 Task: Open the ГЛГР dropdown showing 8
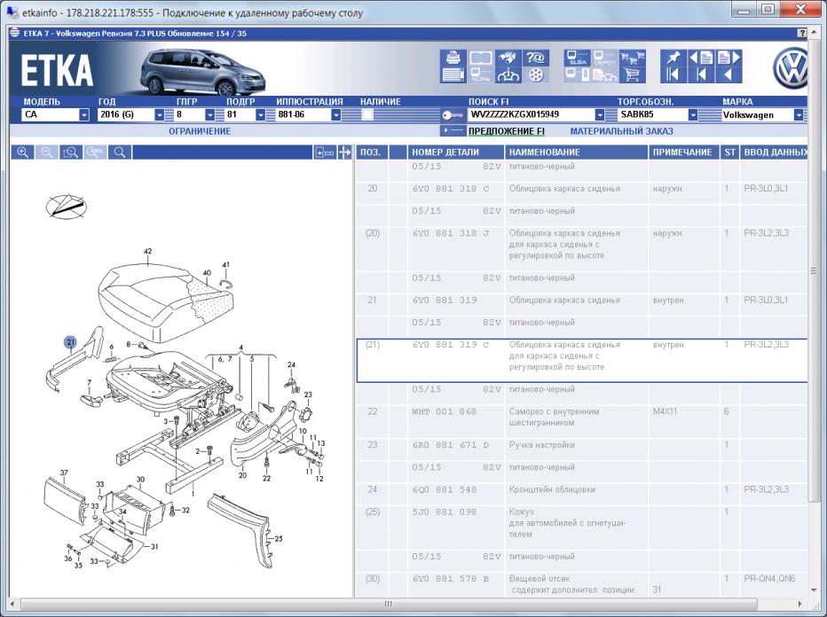(194, 114)
